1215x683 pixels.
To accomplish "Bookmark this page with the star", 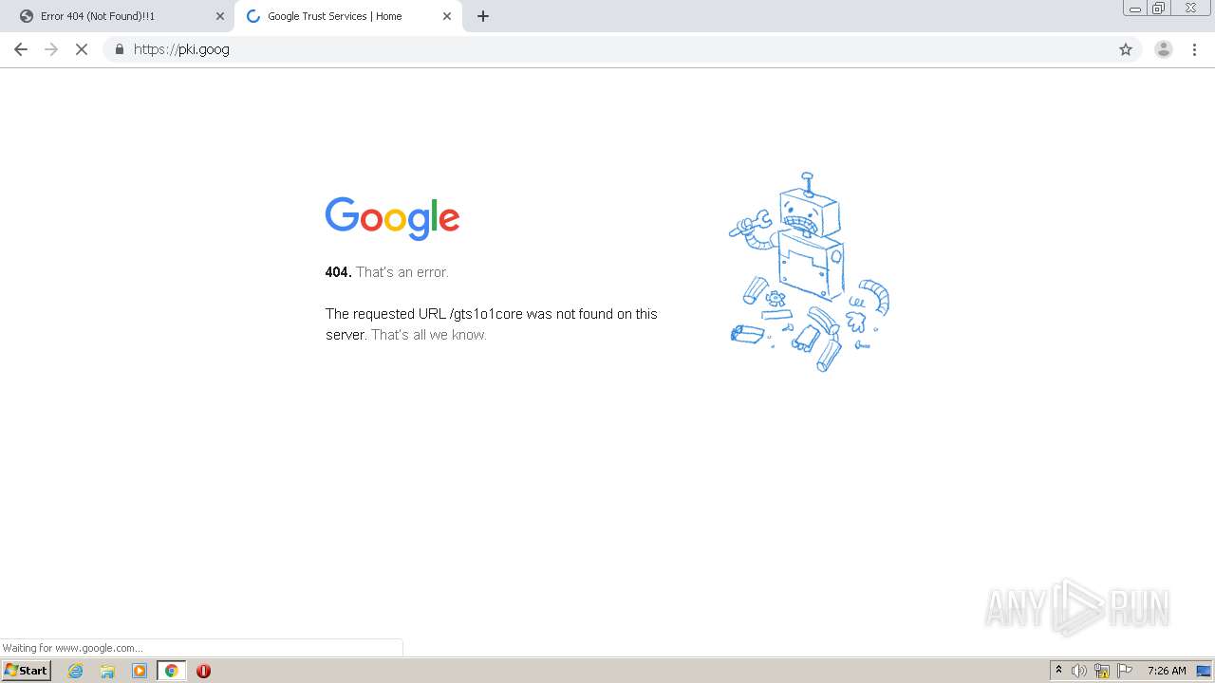I will [x=1126, y=49].
